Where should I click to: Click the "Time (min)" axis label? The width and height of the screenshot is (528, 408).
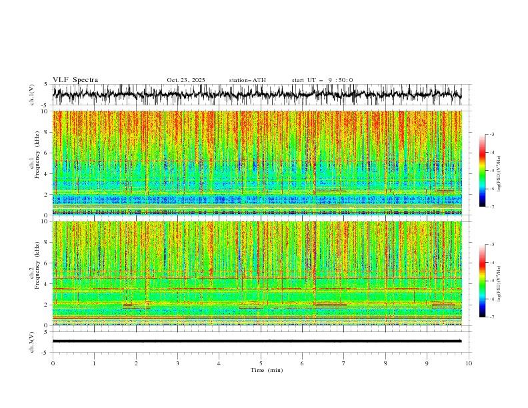tap(267, 370)
